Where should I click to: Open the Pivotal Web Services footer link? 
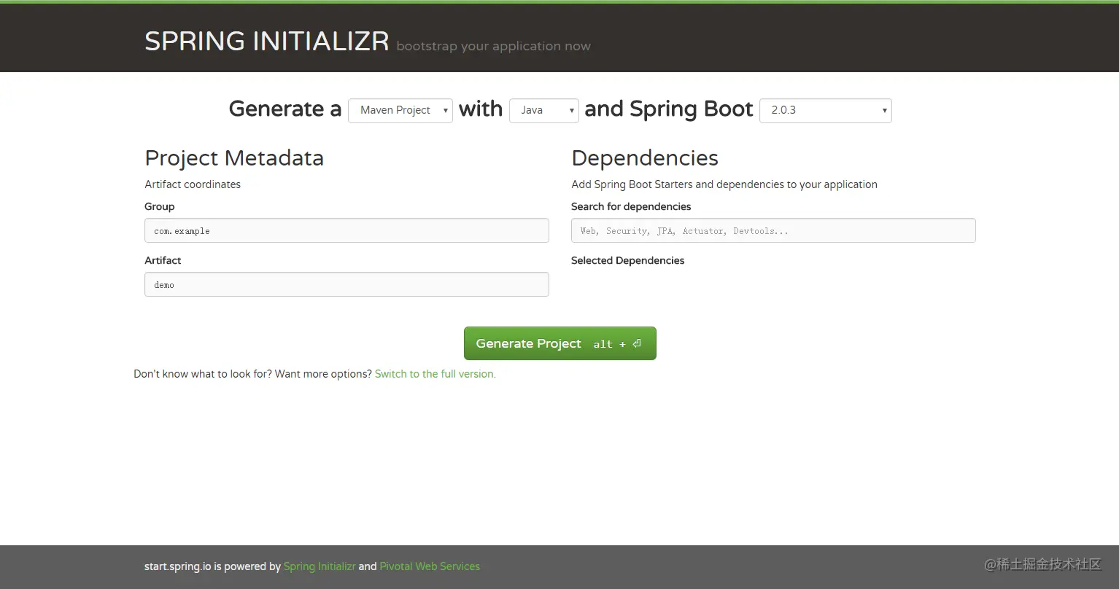point(430,566)
